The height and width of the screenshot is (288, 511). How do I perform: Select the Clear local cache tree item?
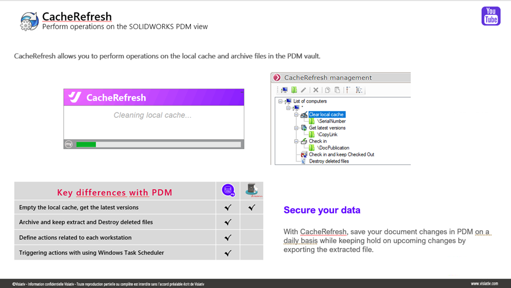[327, 115]
